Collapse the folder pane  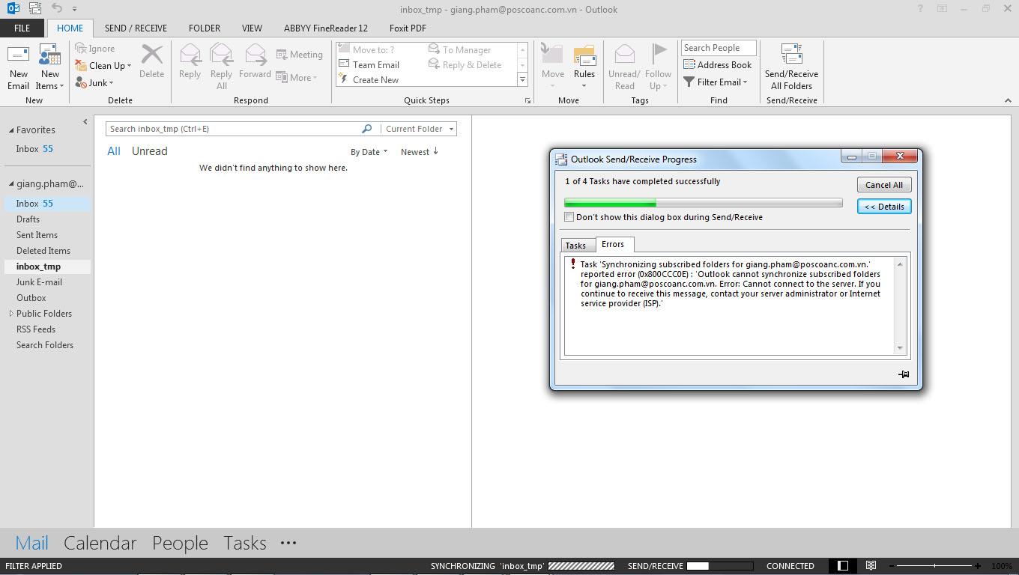pos(85,121)
